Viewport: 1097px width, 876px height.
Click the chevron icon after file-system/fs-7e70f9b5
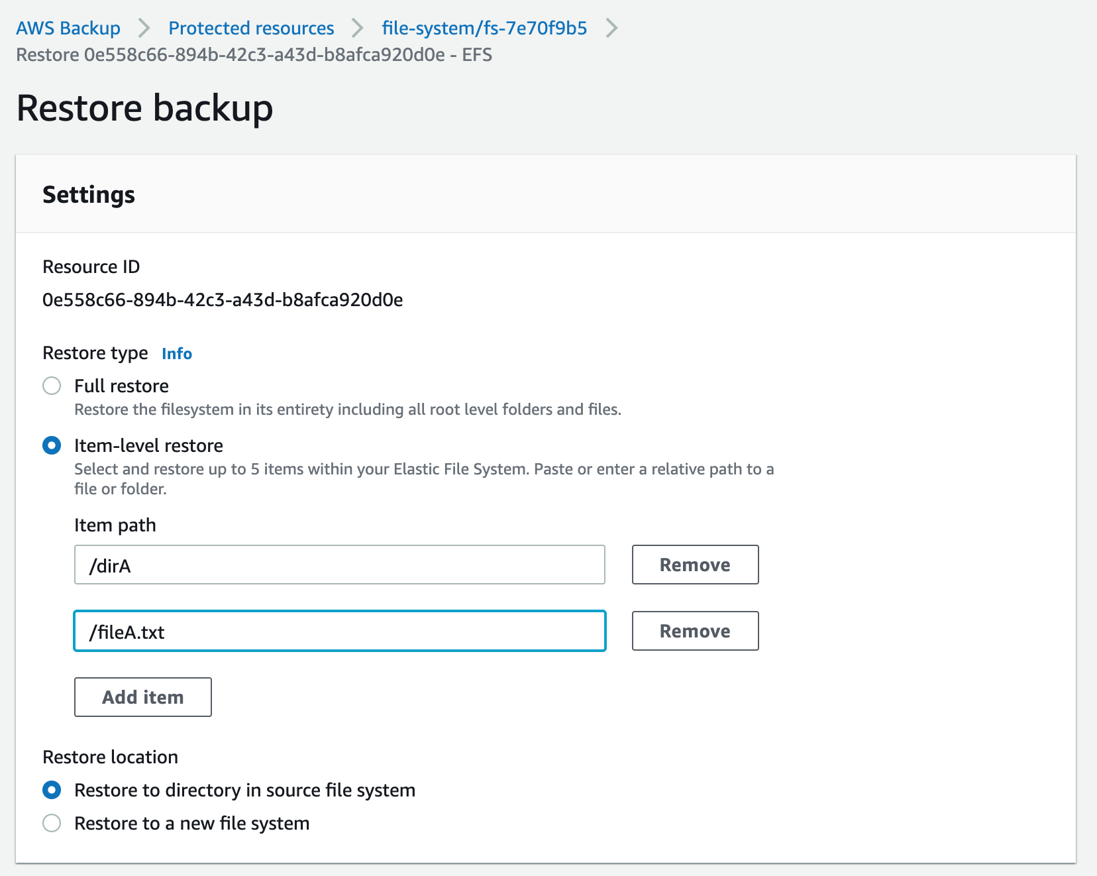coord(613,28)
